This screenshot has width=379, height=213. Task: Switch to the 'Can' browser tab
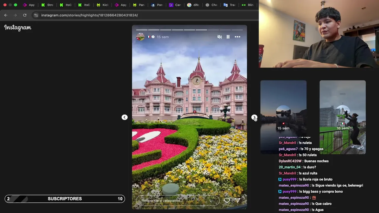(175, 5)
